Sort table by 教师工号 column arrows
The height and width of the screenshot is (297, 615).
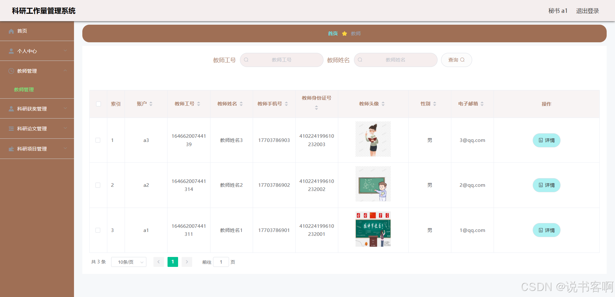pyautogui.click(x=199, y=104)
